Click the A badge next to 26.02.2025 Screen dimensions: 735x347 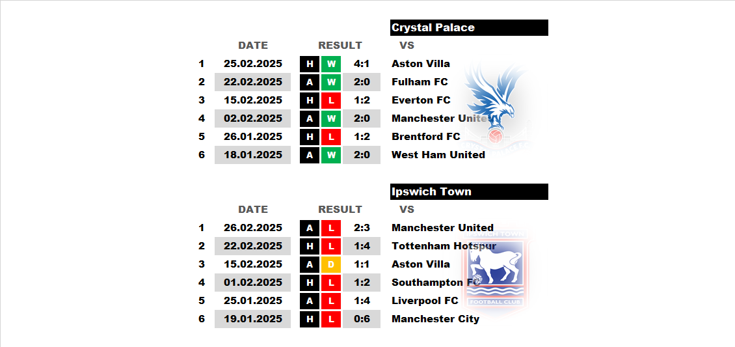point(310,228)
